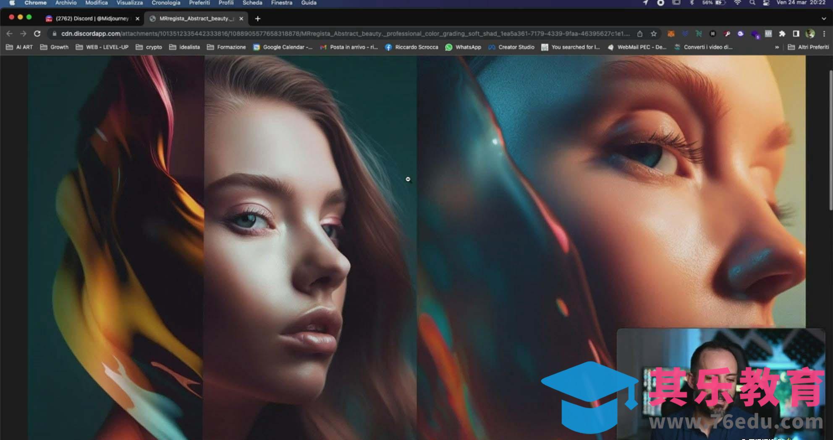
Task: Go back using the back arrow
Action: pyautogui.click(x=9, y=34)
